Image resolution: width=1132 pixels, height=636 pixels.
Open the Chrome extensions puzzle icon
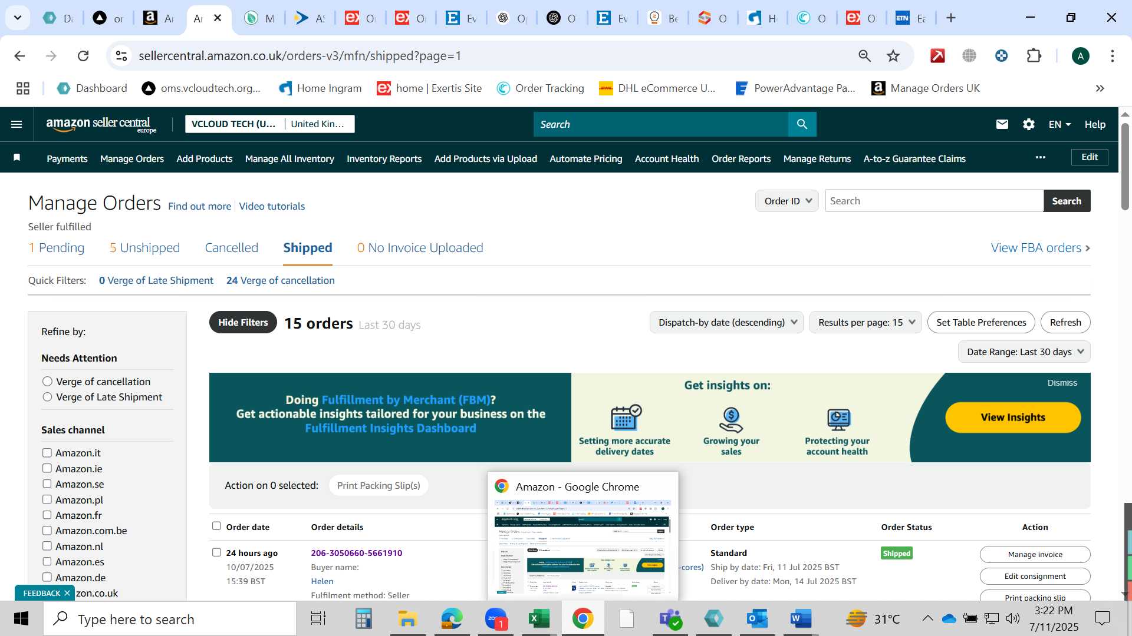1034,56
